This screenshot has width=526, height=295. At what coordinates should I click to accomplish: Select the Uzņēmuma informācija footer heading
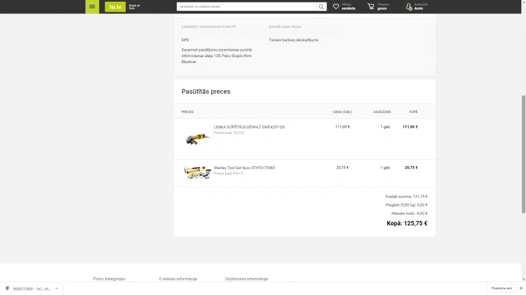pyautogui.click(x=246, y=279)
